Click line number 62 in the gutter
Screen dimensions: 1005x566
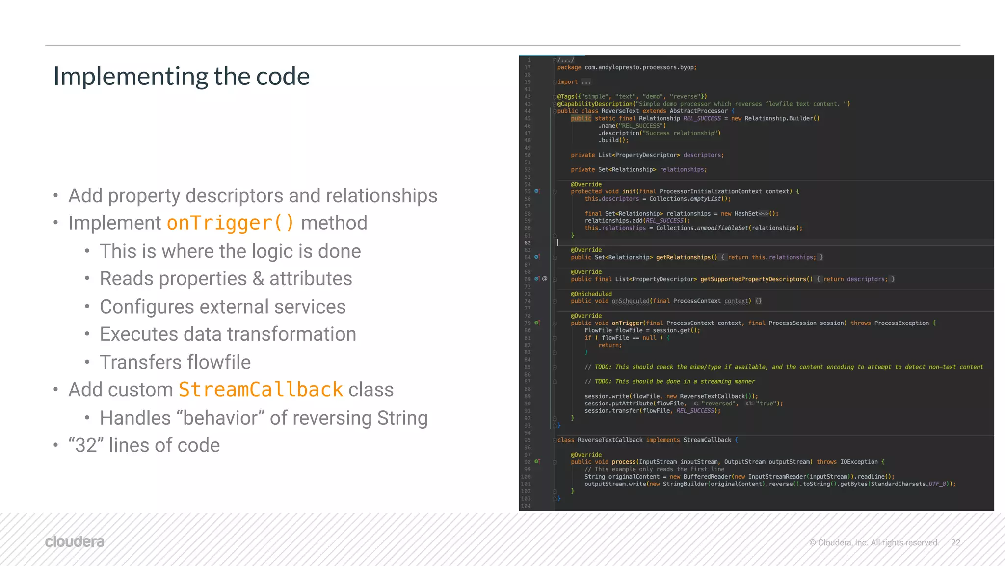pos(528,243)
